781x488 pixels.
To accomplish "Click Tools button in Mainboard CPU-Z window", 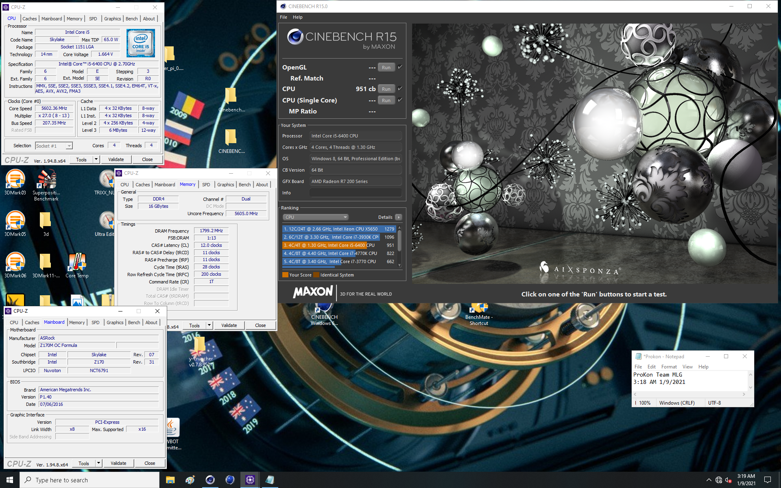I will (x=84, y=463).
